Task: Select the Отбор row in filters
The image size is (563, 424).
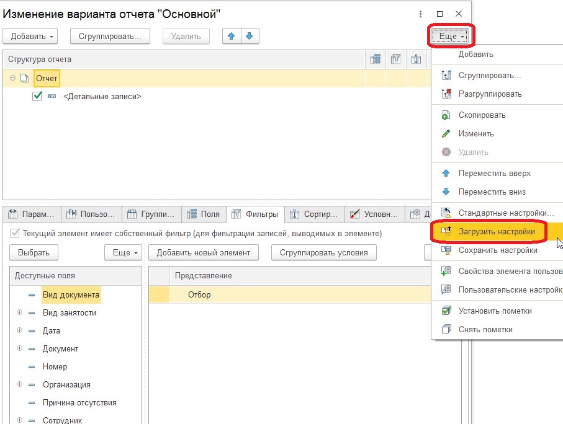Action: click(x=290, y=294)
